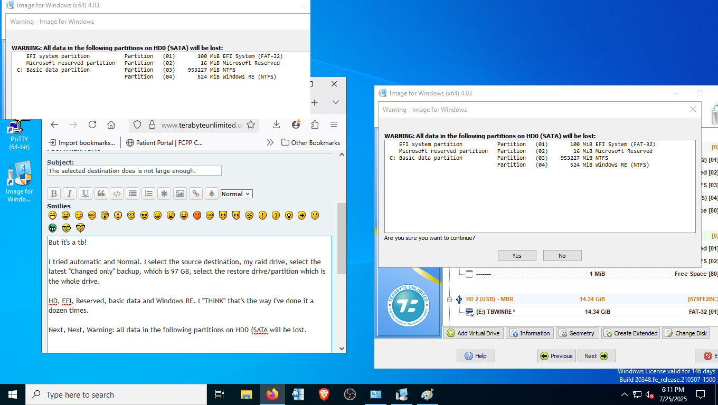Screen dimensions: 718x405
Task: Go back in Firefox
Action: (x=54, y=124)
